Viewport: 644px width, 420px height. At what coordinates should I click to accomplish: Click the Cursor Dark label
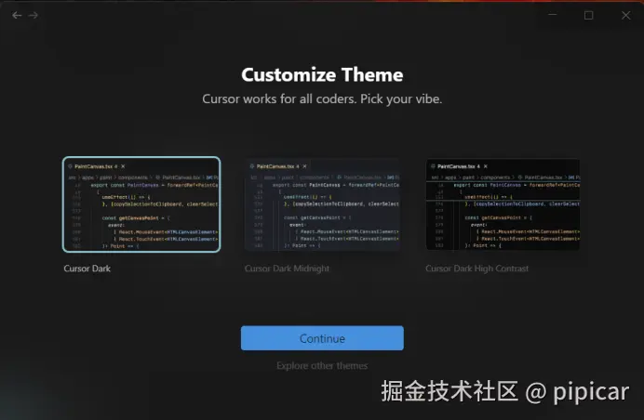tap(87, 269)
